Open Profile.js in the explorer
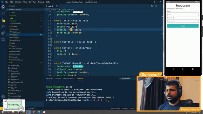Screen dimensions: 203x114 click(x=16, y=37)
